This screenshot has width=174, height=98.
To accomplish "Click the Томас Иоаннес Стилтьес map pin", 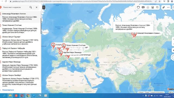I will pyautogui.click(x=64, y=46).
